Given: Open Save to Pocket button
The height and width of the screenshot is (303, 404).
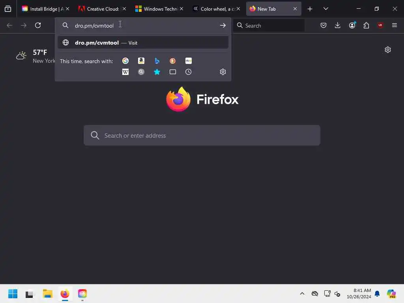Looking at the screenshot, I should tap(324, 25).
